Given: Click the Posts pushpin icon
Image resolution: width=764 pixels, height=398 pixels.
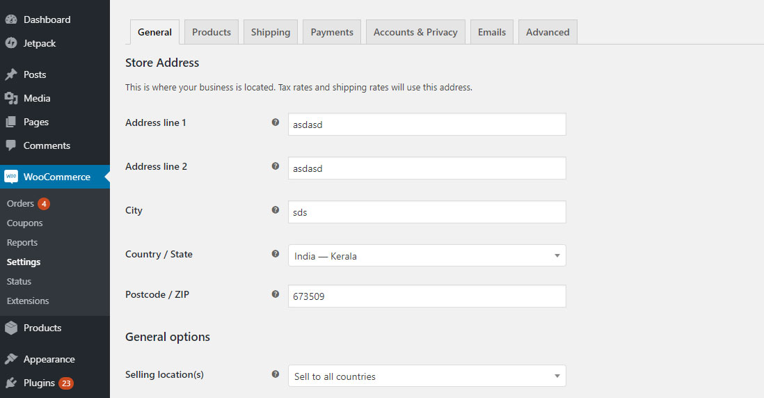Looking at the screenshot, I should [10, 74].
